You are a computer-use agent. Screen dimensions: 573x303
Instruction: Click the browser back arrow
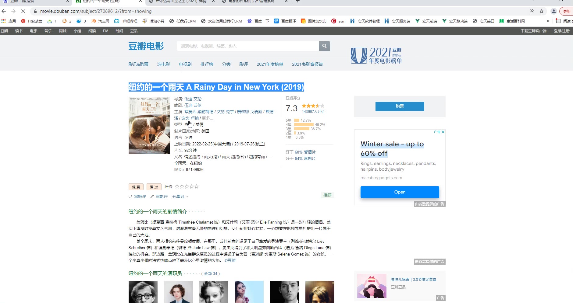(x=4, y=11)
